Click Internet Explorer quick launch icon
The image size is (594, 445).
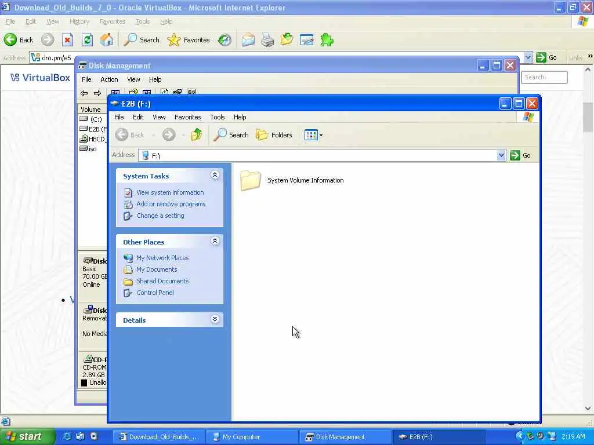click(x=67, y=436)
